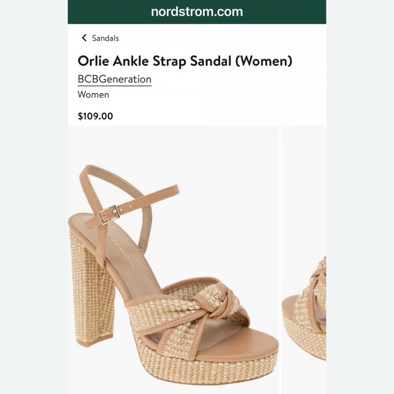Select the nordstrom.com address bar
The height and width of the screenshot is (394, 394).
tap(197, 12)
